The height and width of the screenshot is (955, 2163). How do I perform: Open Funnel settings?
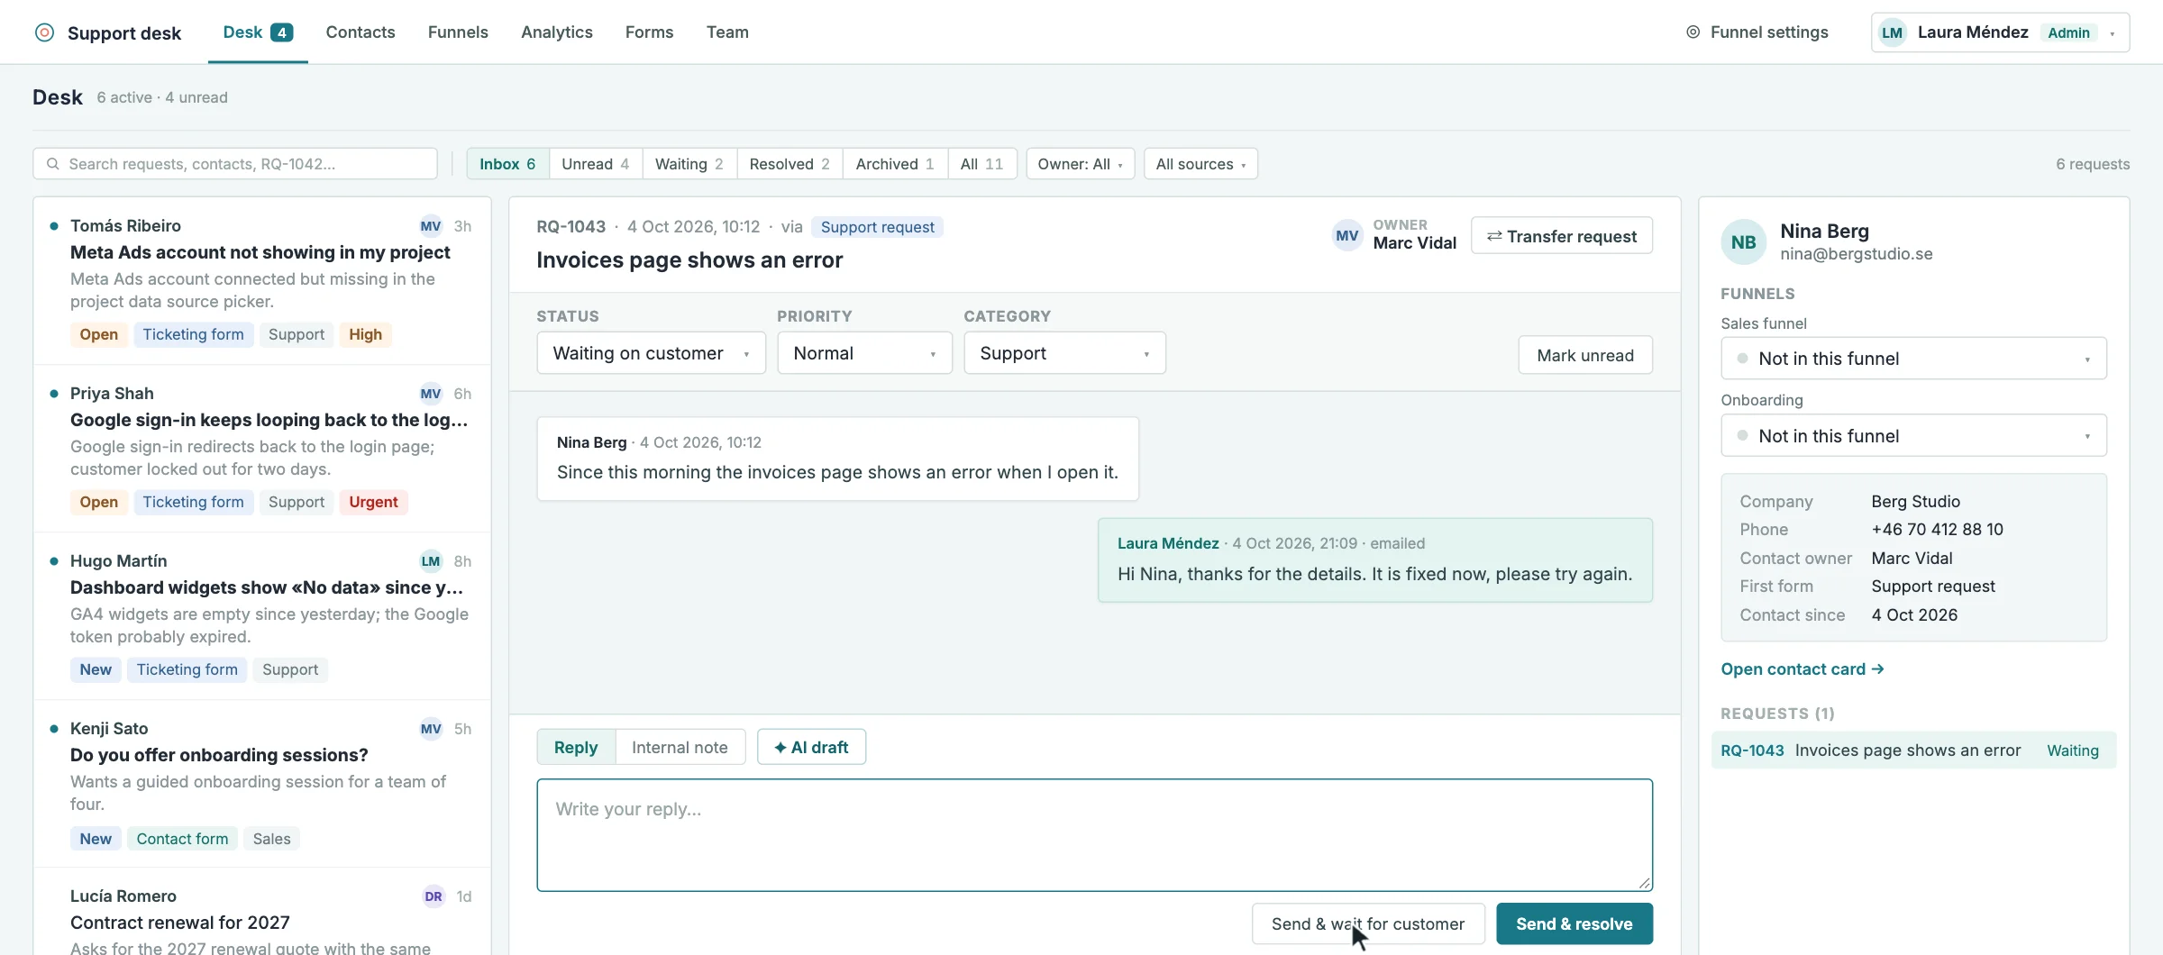tap(1757, 32)
